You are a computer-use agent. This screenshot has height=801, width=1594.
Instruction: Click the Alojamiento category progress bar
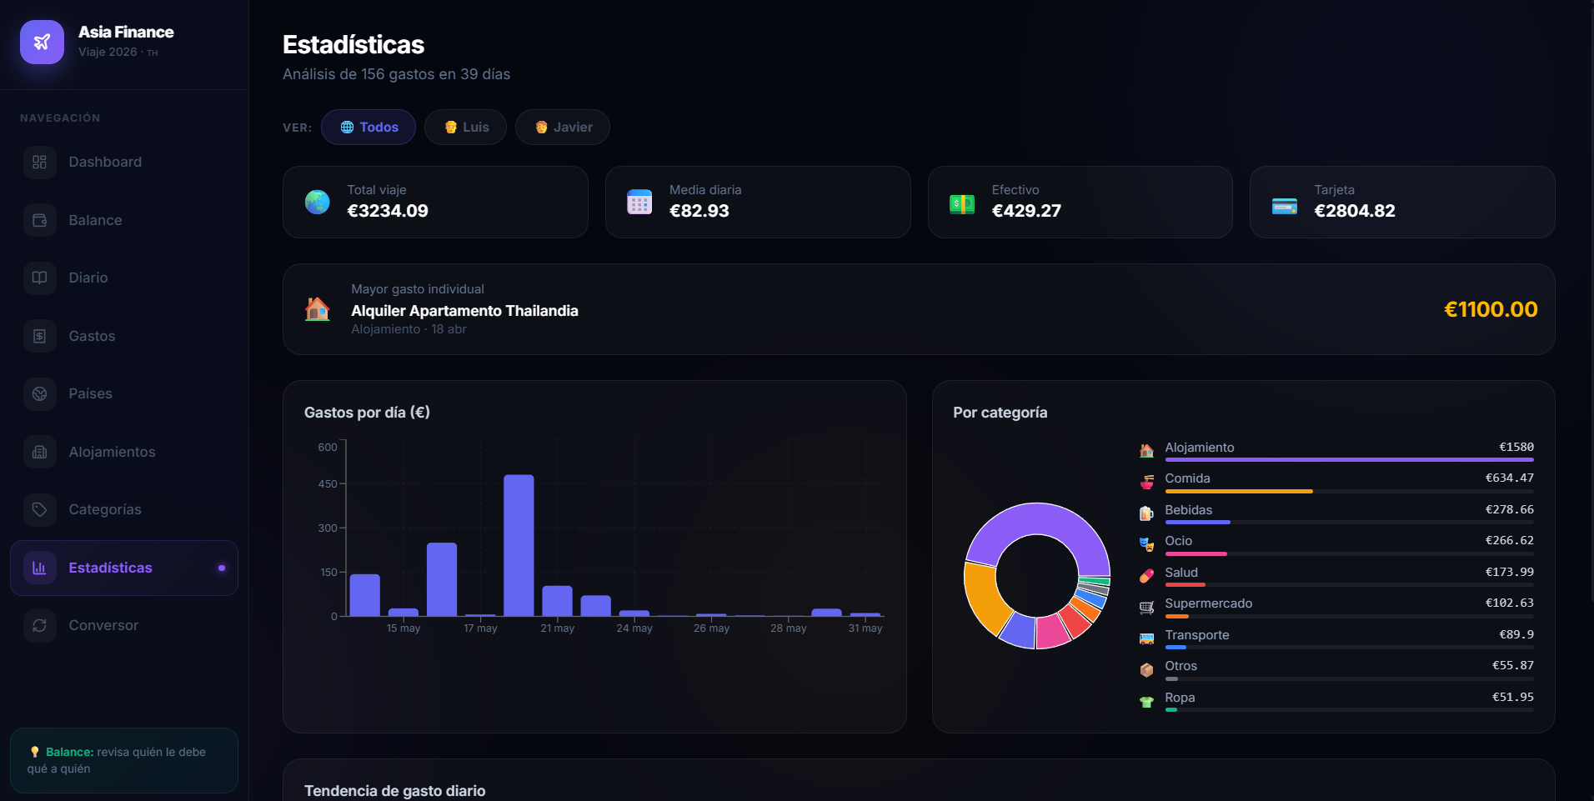pyautogui.click(x=1349, y=459)
